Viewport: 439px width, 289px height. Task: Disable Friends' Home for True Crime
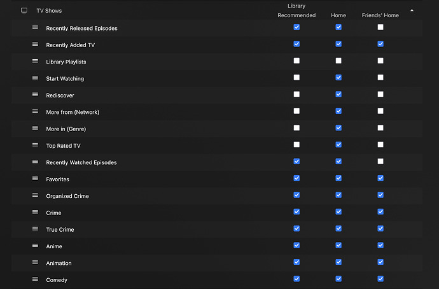(380, 229)
